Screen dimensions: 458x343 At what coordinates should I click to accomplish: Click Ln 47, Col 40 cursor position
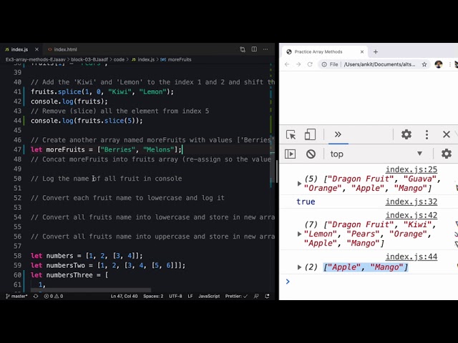click(x=124, y=296)
